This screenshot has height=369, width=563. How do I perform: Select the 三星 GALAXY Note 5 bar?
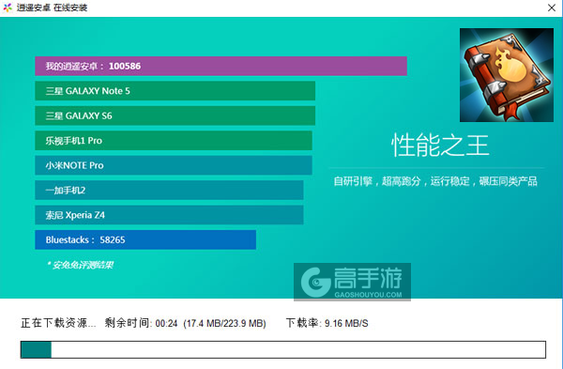click(x=175, y=91)
